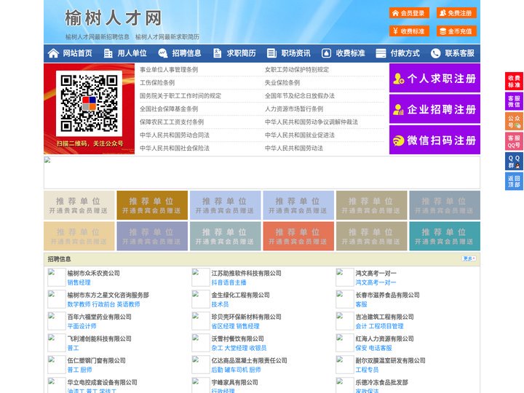Click the building icon beside 用人单位
524x393 pixels.
108,53
